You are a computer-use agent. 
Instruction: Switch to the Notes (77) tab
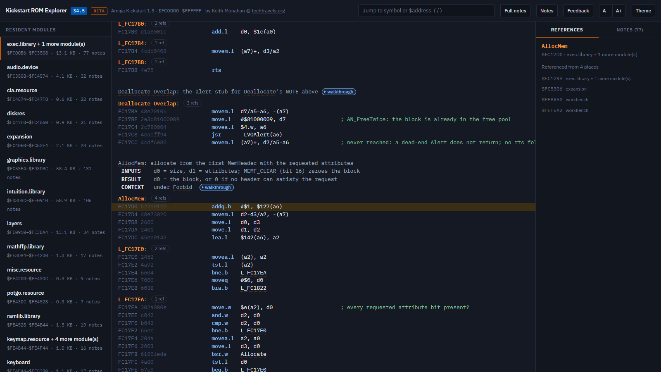coord(630,30)
